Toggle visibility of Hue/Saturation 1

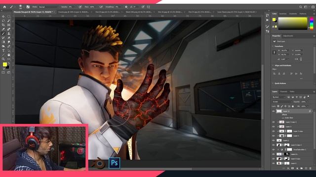274,149
